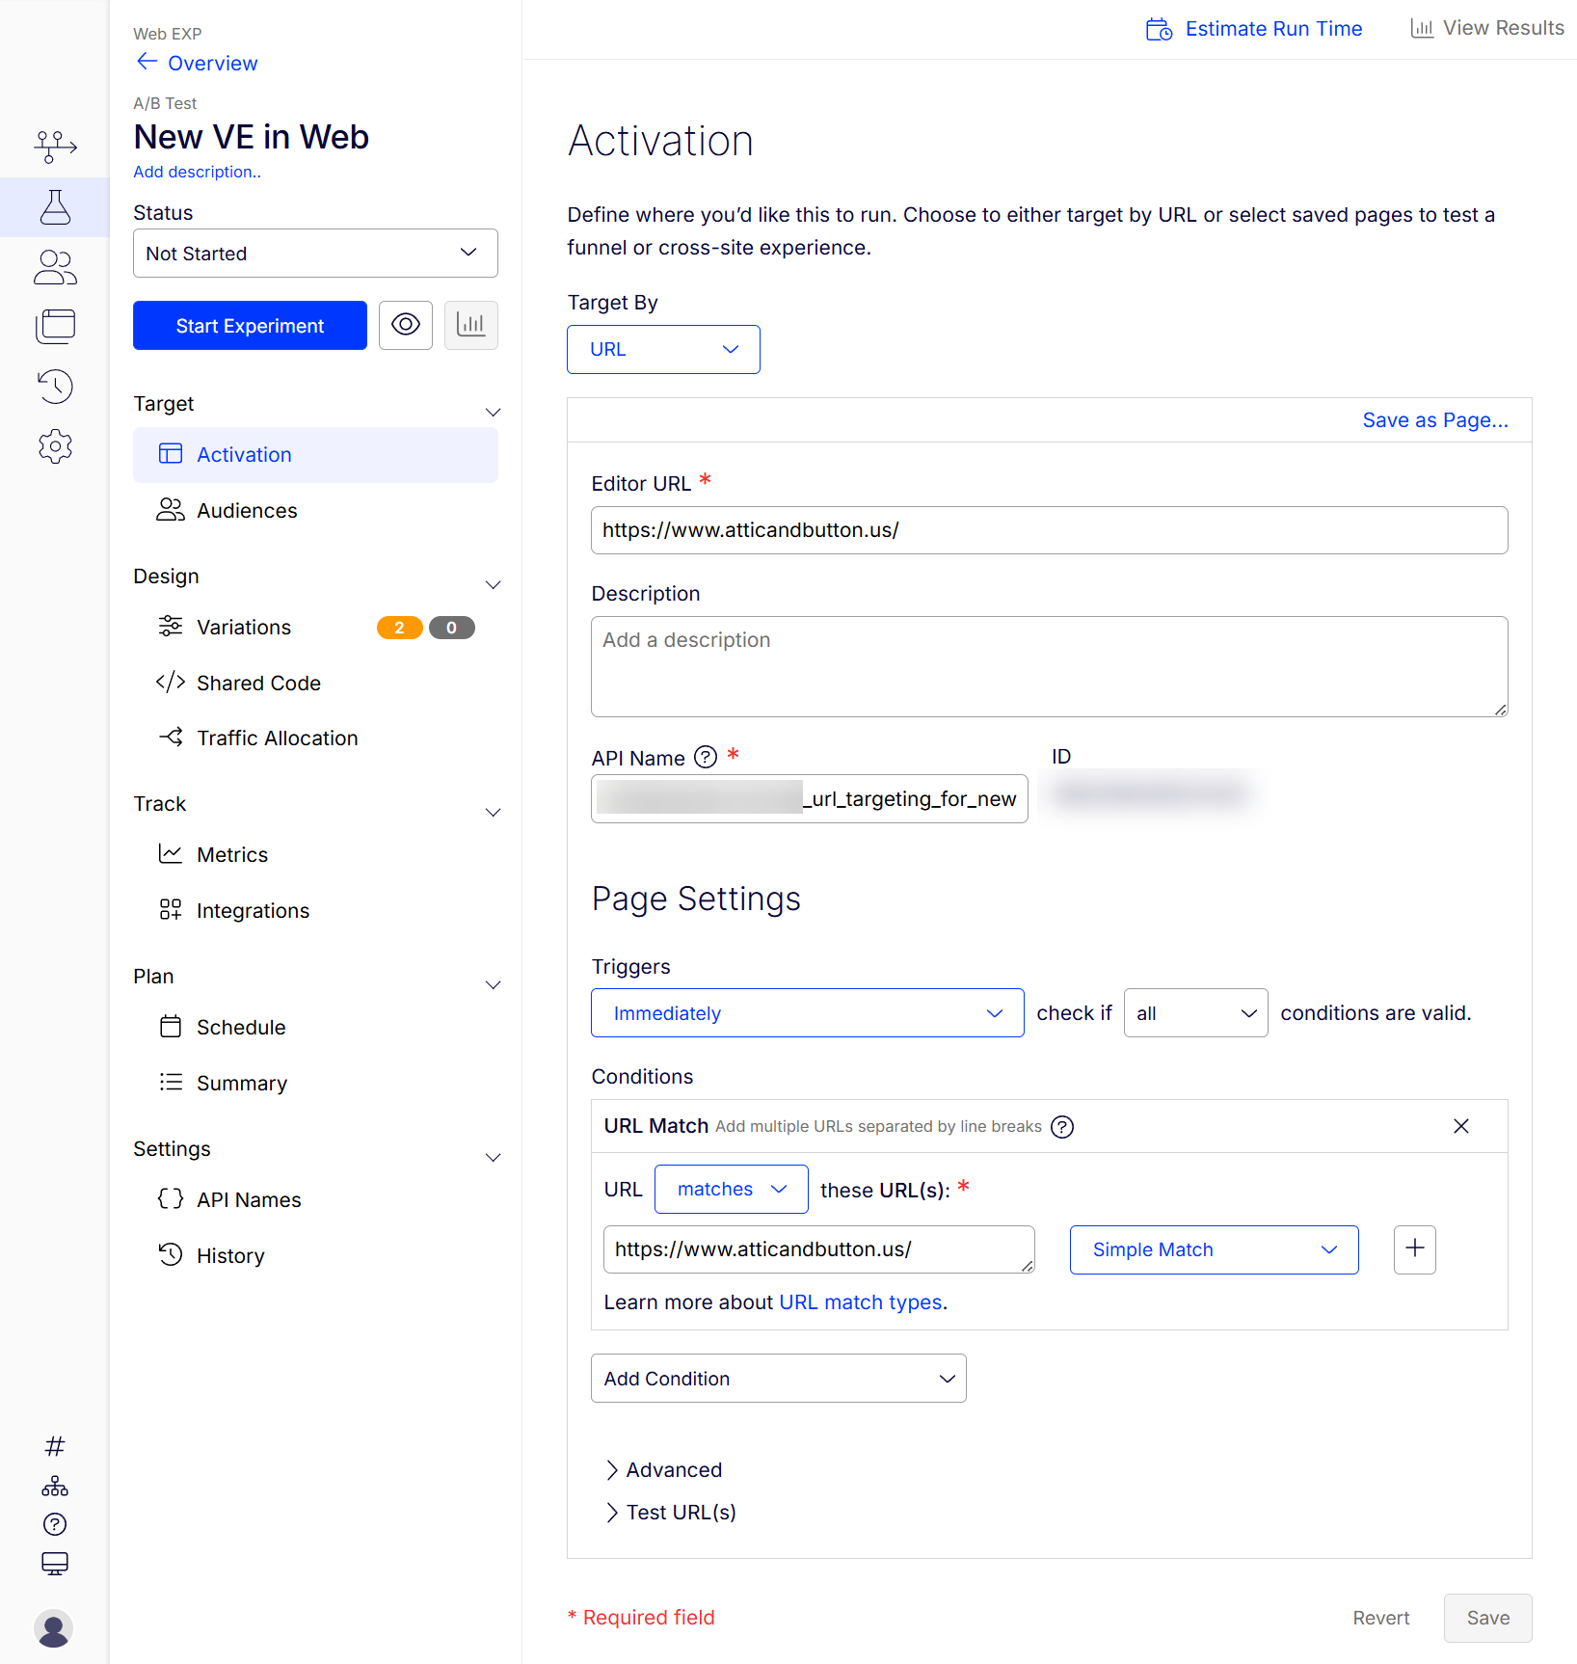Click the flask Experiments icon in sidebar

55,207
